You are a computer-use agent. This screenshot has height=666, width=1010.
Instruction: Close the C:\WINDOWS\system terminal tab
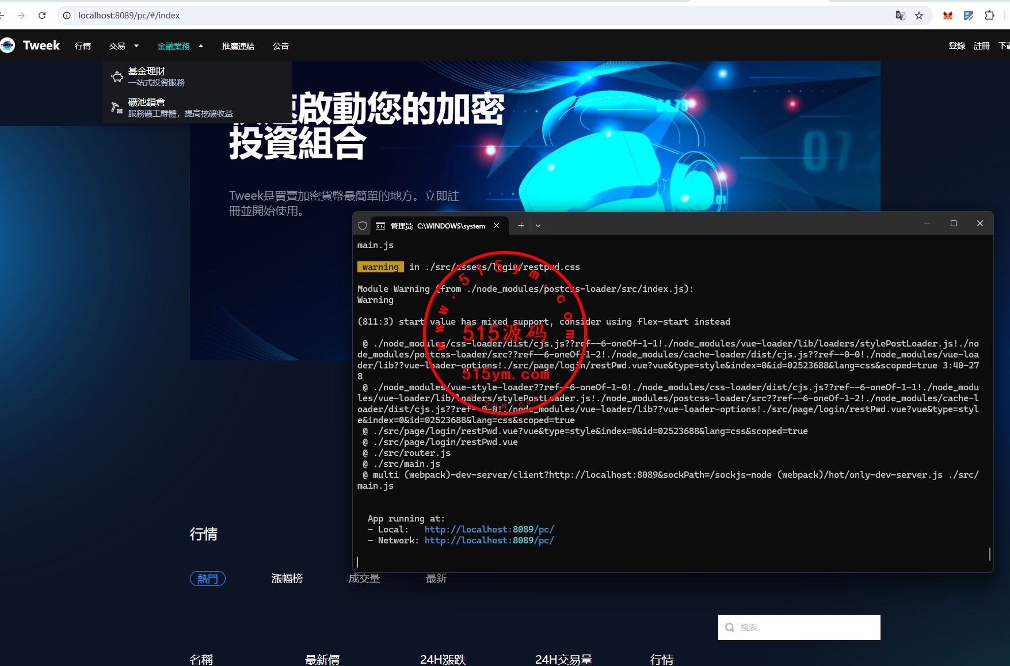[x=497, y=226]
